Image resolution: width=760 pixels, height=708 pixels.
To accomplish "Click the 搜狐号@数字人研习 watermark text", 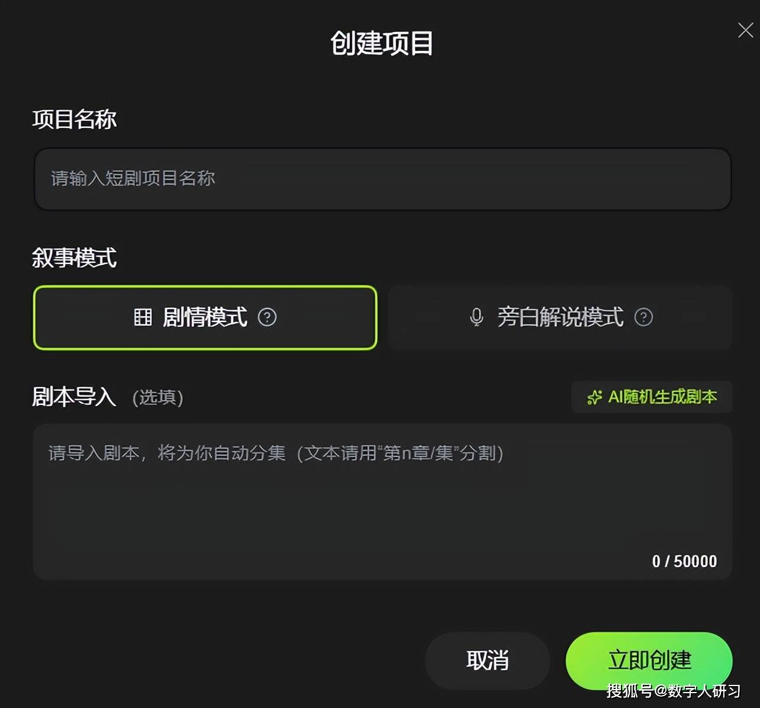I will pyautogui.click(x=674, y=690).
